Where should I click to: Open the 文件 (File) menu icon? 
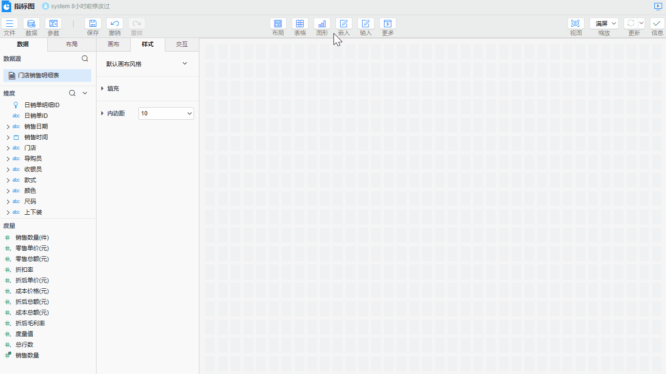click(9, 24)
